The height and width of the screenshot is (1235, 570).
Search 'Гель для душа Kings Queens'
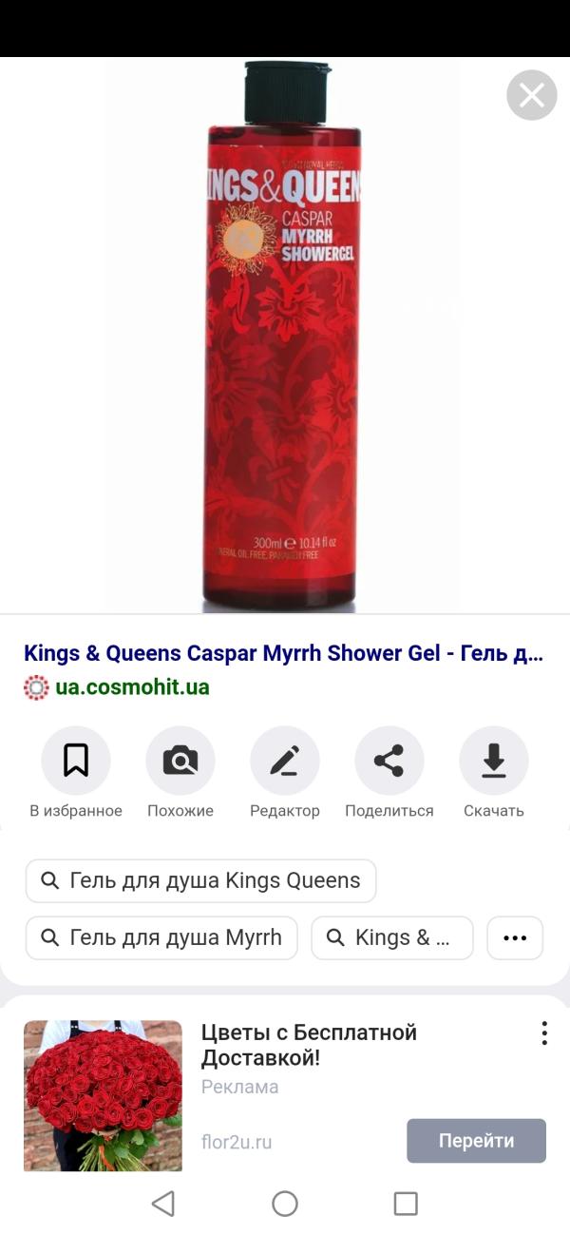click(x=200, y=880)
